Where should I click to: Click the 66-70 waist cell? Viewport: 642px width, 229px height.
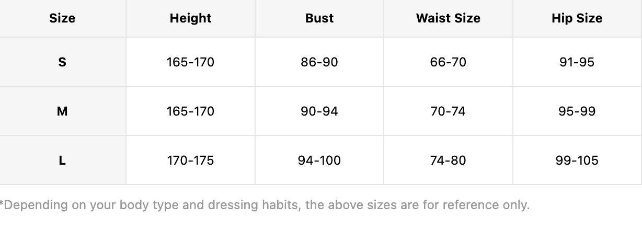click(x=448, y=62)
